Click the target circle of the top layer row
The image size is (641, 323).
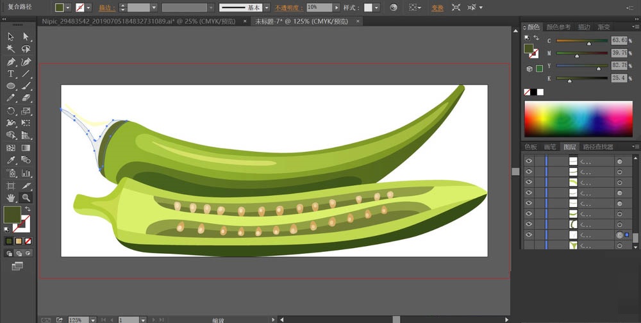pos(619,161)
